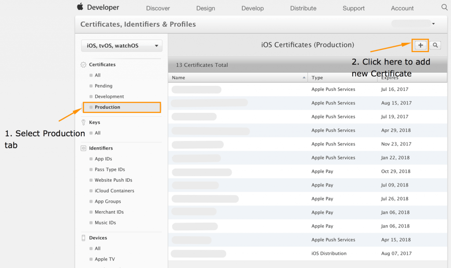Click the Devices section icon in sidebar
The image size is (451, 268).
tap(83, 238)
